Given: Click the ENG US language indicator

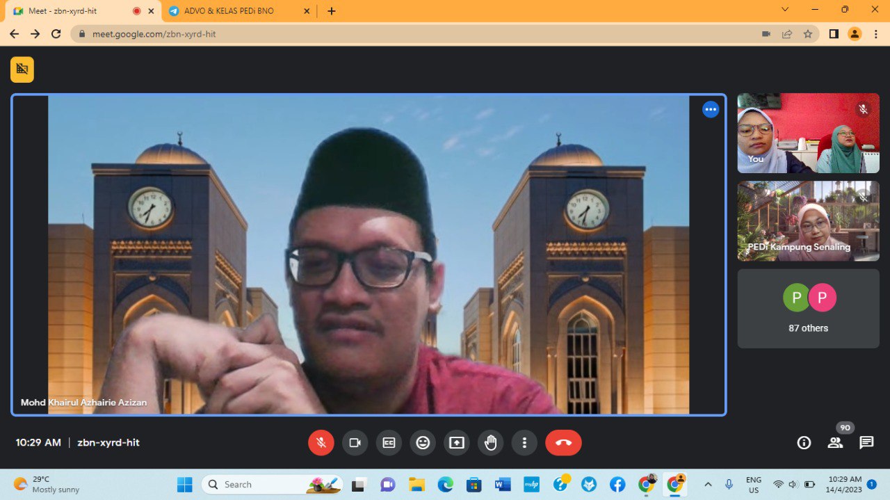Looking at the screenshot, I should pos(754,485).
